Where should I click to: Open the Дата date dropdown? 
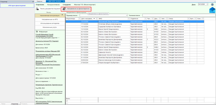207,5
